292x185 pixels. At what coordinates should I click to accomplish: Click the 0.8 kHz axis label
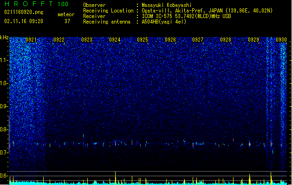tap(4, 129)
